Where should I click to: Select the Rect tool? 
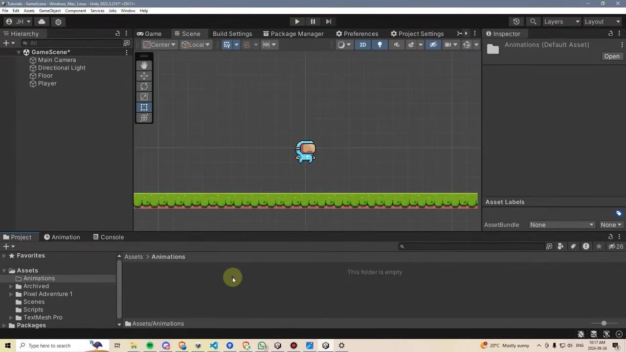[144, 107]
